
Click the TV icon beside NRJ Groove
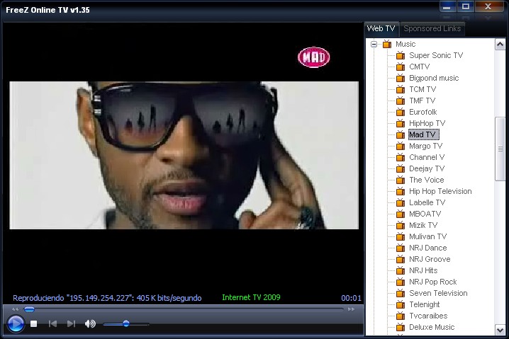click(x=401, y=259)
